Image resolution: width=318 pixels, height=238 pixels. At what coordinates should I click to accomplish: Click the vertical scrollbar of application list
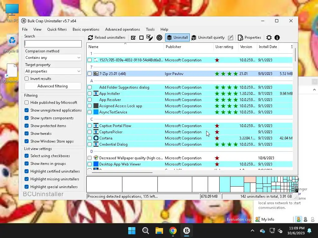click(295, 55)
